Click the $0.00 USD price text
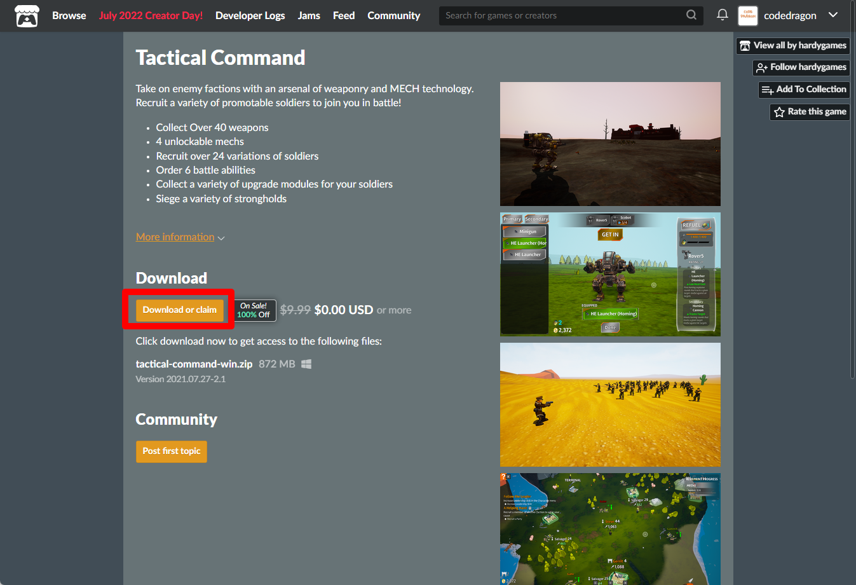Screen dimensions: 856x585 344,310
